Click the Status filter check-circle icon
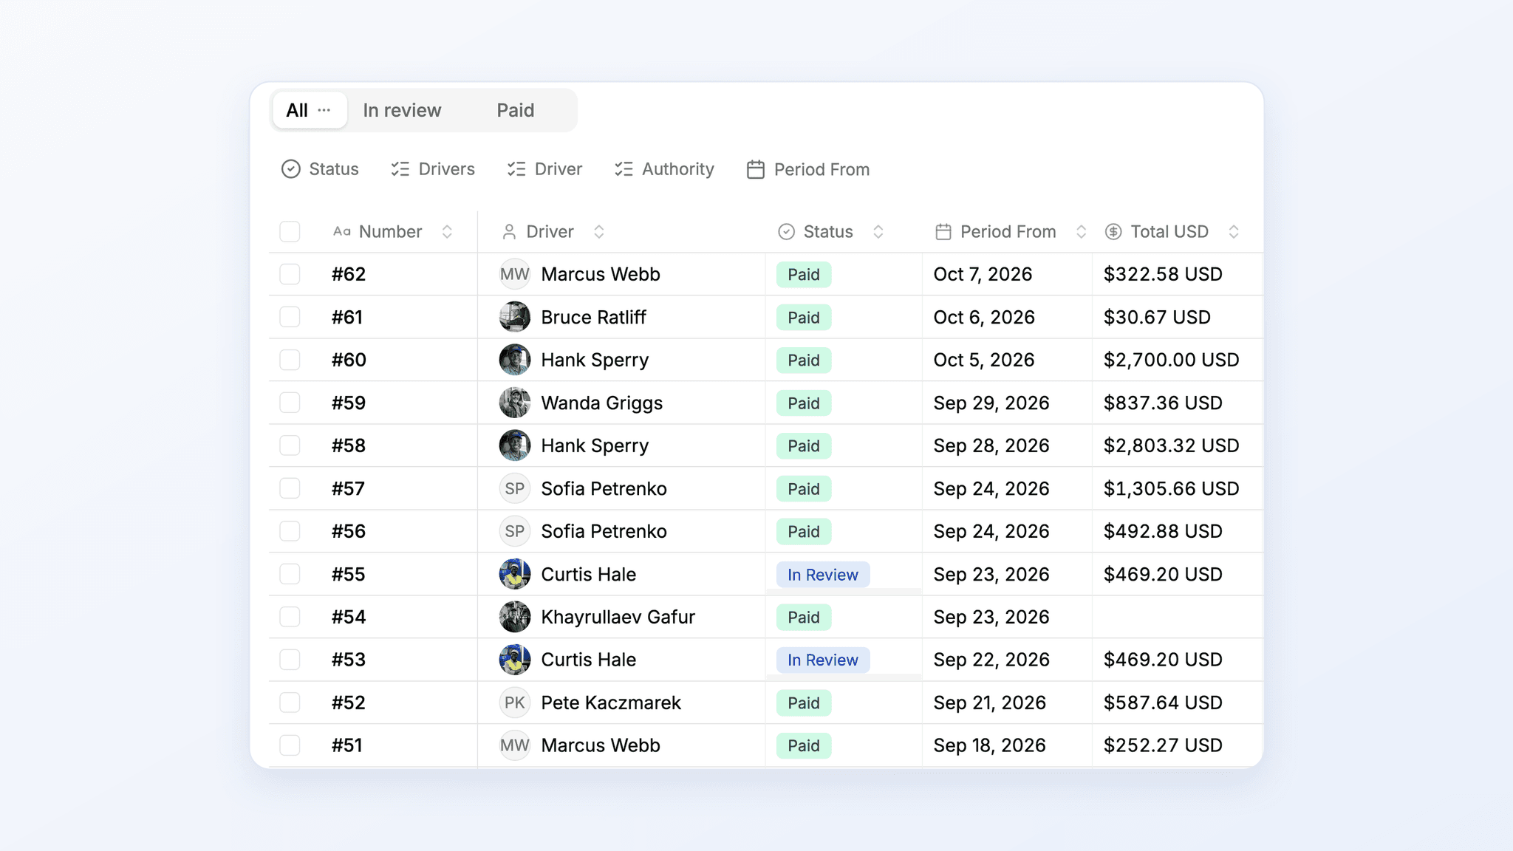Image resolution: width=1513 pixels, height=851 pixels. click(291, 169)
